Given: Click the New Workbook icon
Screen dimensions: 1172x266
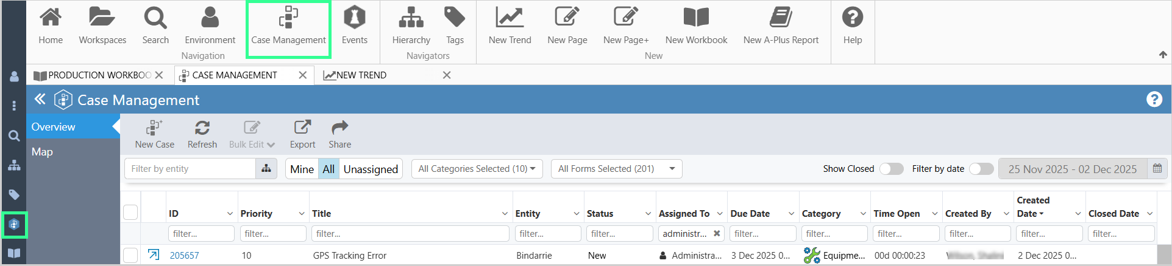Looking at the screenshot, I should (696, 25).
